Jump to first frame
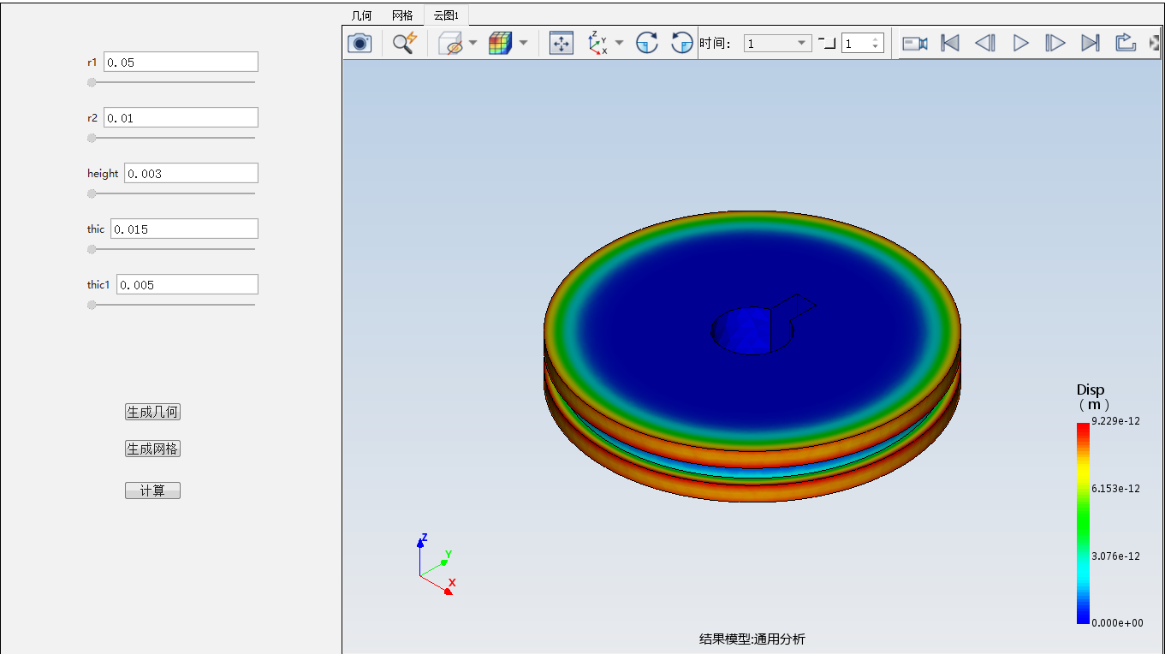 tap(950, 43)
